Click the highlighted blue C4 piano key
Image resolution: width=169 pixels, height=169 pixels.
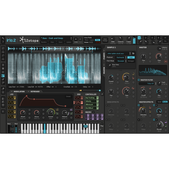pos(45,128)
